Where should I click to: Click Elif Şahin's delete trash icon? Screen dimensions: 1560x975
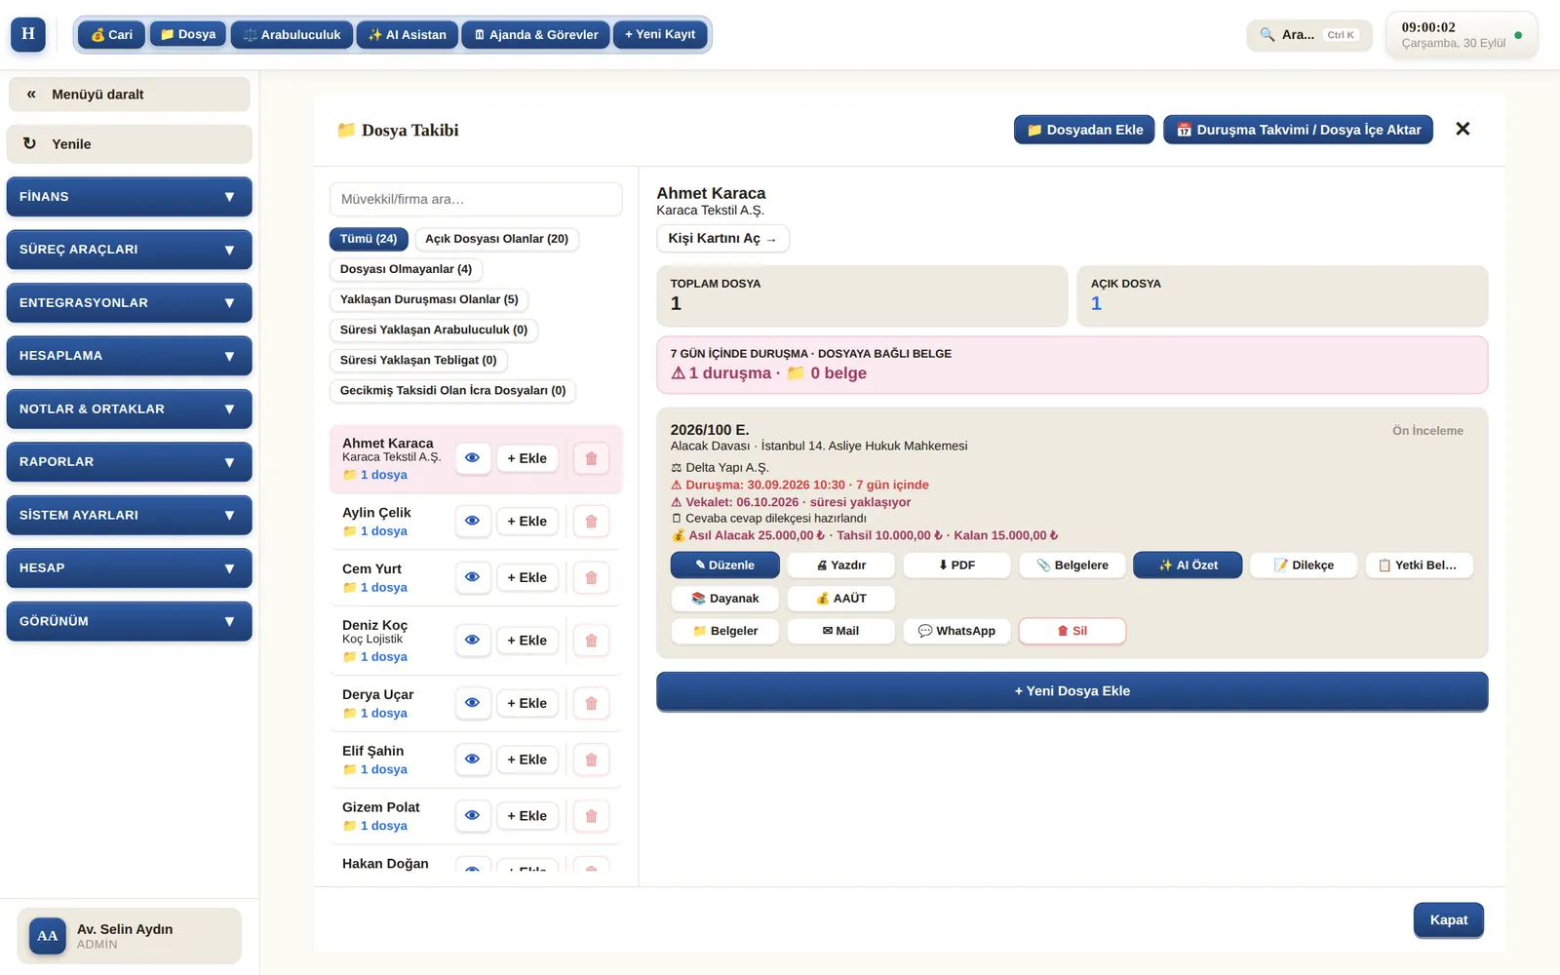(591, 760)
